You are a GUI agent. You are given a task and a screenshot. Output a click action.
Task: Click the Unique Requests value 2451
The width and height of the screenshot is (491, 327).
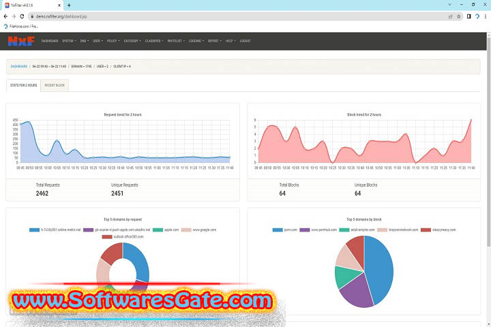tap(117, 193)
